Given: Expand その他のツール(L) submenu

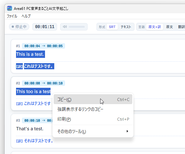Looking at the screenshot, I should pos(93,132).
